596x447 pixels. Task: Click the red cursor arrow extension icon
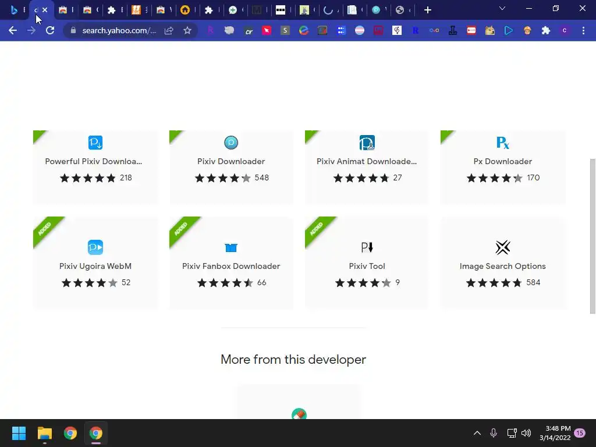pos(267,30)
